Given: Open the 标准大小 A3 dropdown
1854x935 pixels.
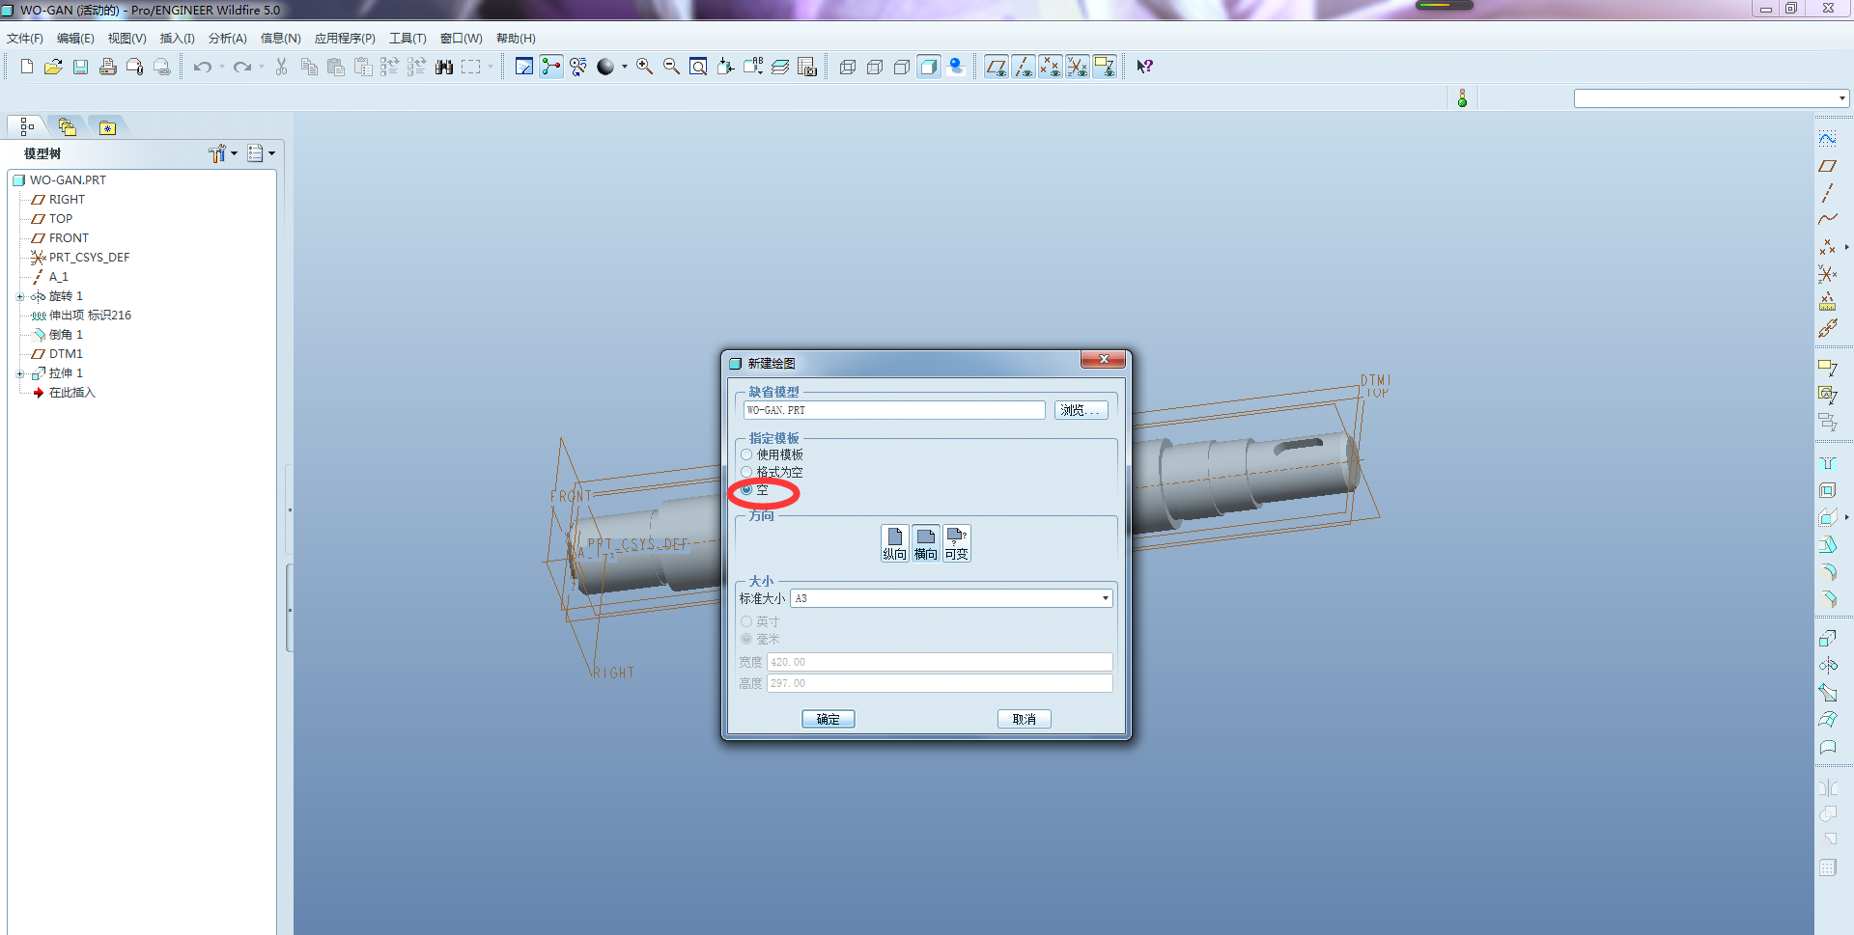Looking at the screenshot, I should [x=951, y=598].
